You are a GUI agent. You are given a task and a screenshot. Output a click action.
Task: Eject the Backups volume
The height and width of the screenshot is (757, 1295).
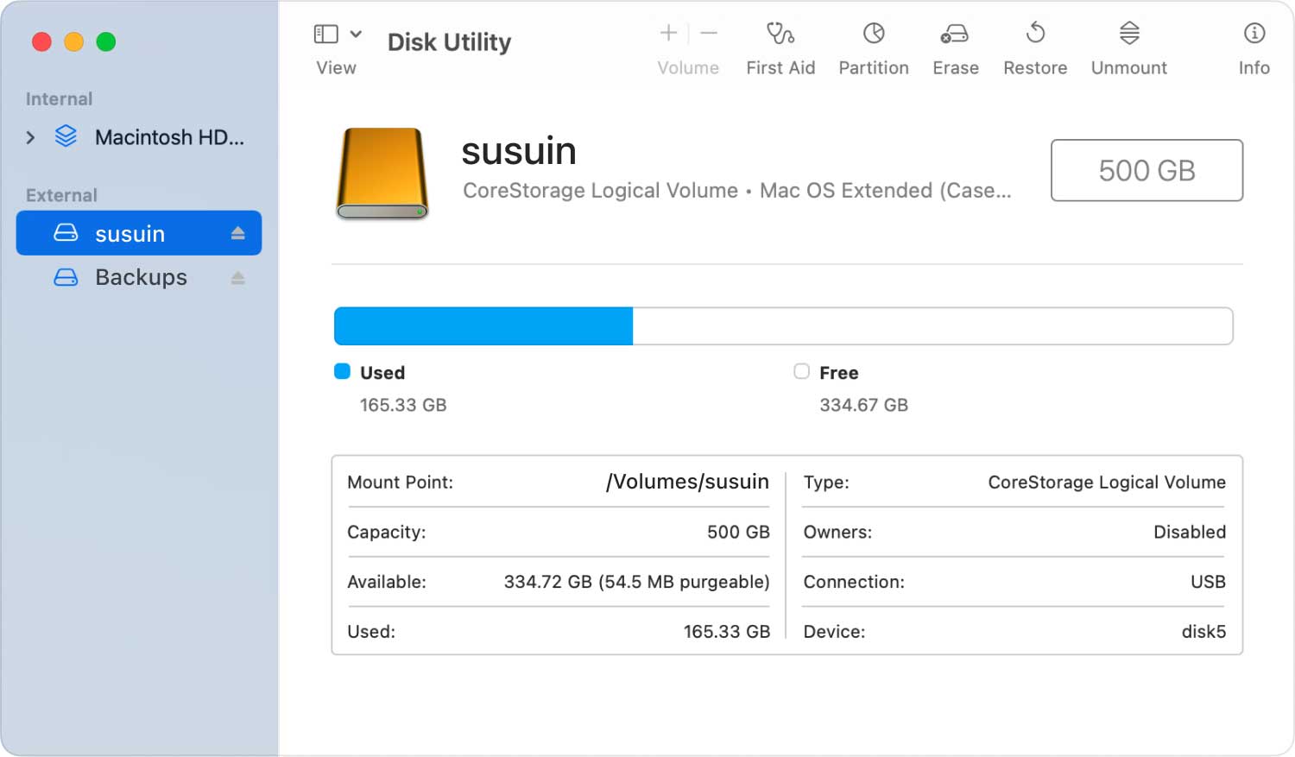[x=238, y=278]
